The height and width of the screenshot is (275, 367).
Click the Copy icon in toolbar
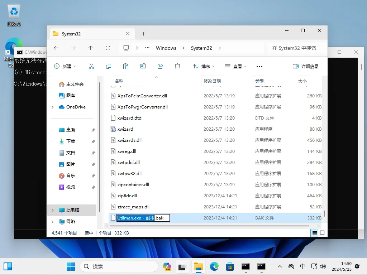[x=109, y=66]
